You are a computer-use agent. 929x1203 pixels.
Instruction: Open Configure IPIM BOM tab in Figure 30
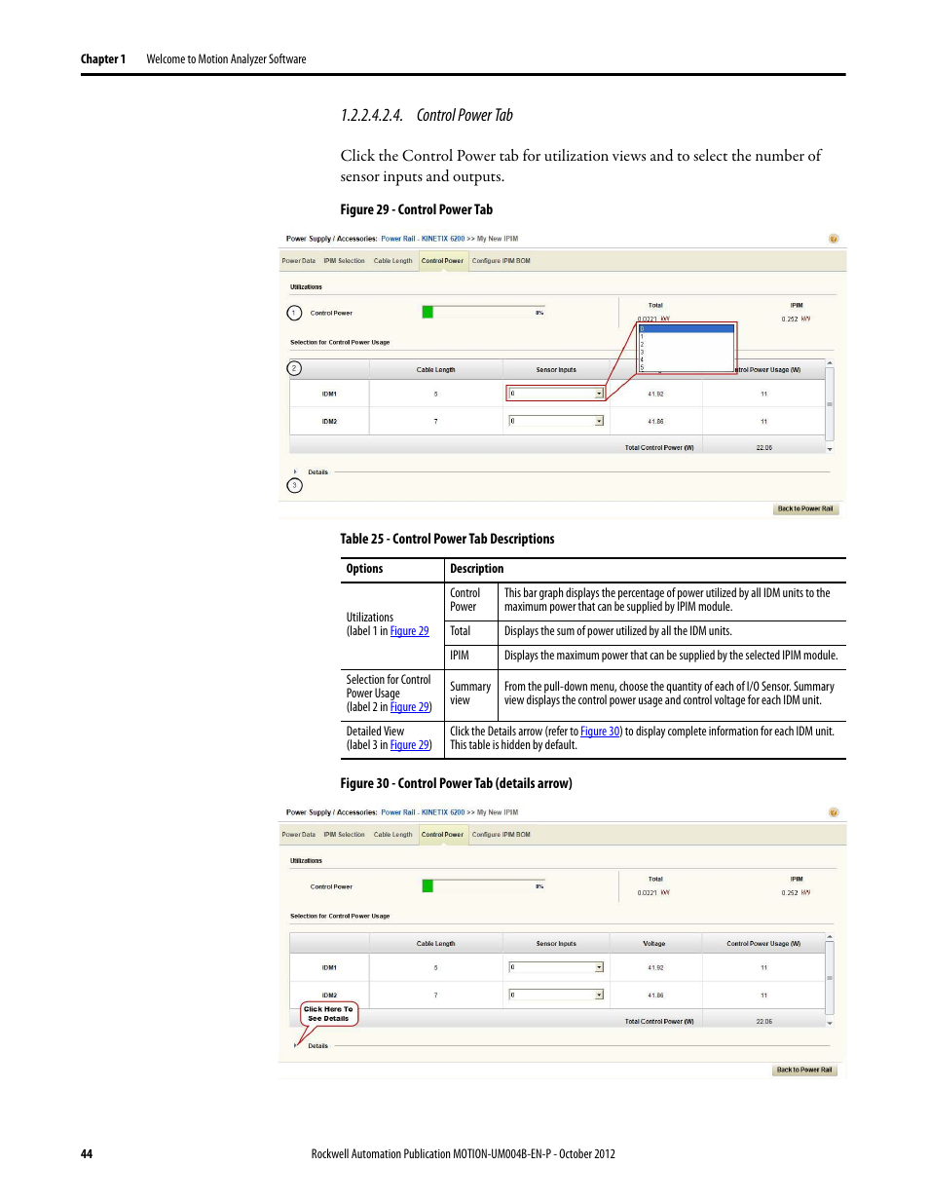coord(502,835)
